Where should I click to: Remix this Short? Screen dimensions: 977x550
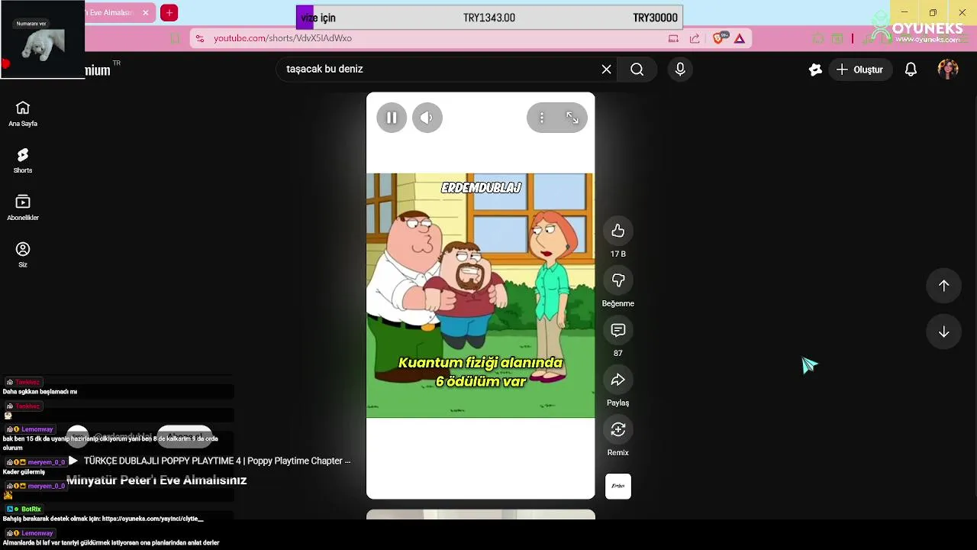coord(618,429)
